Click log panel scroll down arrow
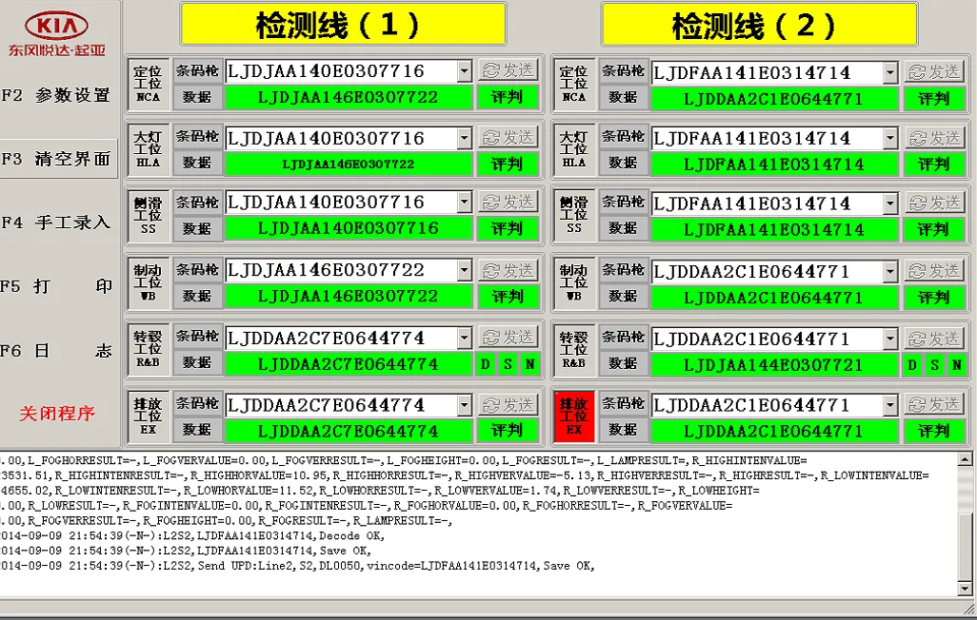The height and width of the screenshot is (620, 977). pyautogui.click(x=965, y=589)
